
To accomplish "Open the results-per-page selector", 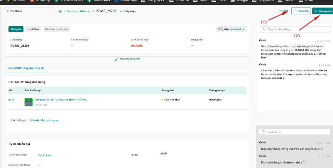I will click(44, 120).
